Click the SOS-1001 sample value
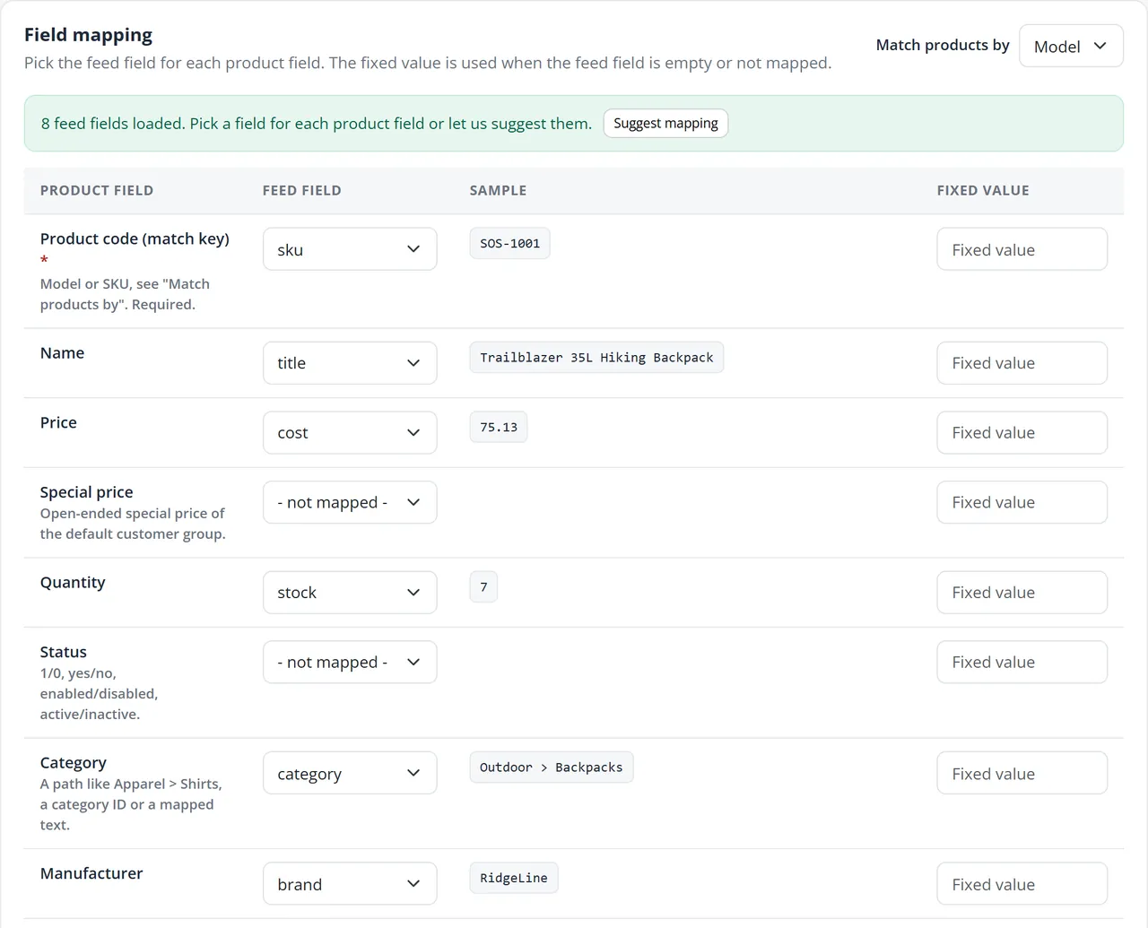 [509, 243]
